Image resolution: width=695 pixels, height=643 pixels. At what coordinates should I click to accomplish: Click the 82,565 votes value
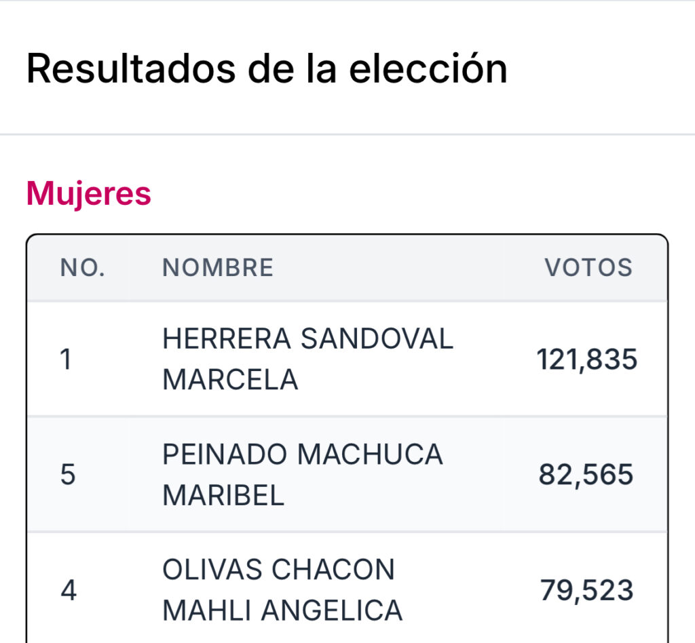point(586,475)
